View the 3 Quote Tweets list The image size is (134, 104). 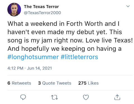pyautogui.click(x=55, y=83)
